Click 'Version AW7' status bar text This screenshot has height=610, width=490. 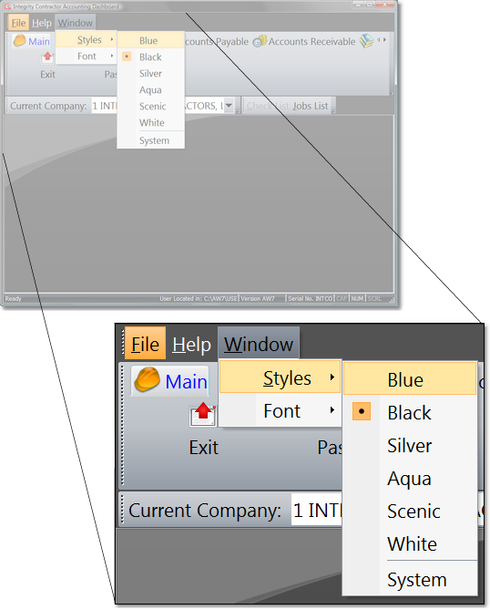[x=258, y=299]
